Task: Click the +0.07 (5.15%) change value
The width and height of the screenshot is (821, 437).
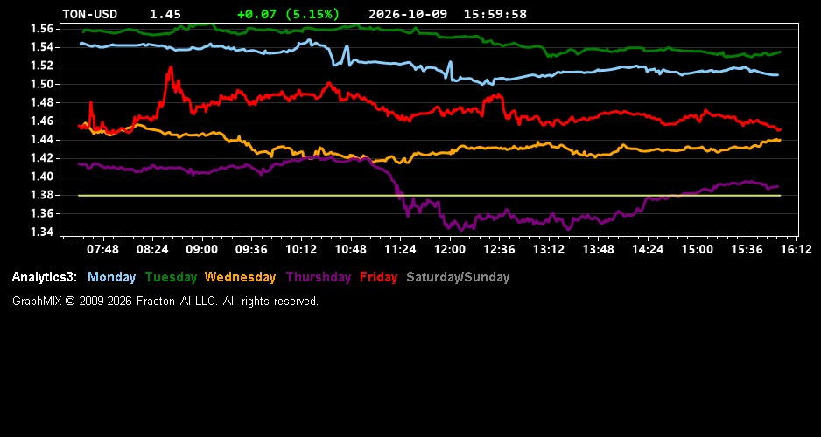Action: tap(288, 14)
